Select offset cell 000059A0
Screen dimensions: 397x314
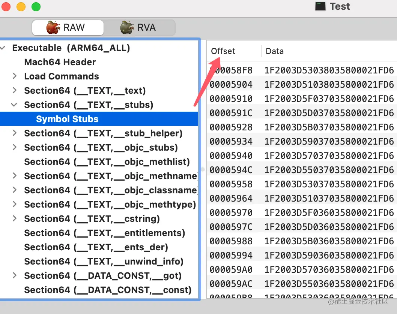(x=231, y=269)
